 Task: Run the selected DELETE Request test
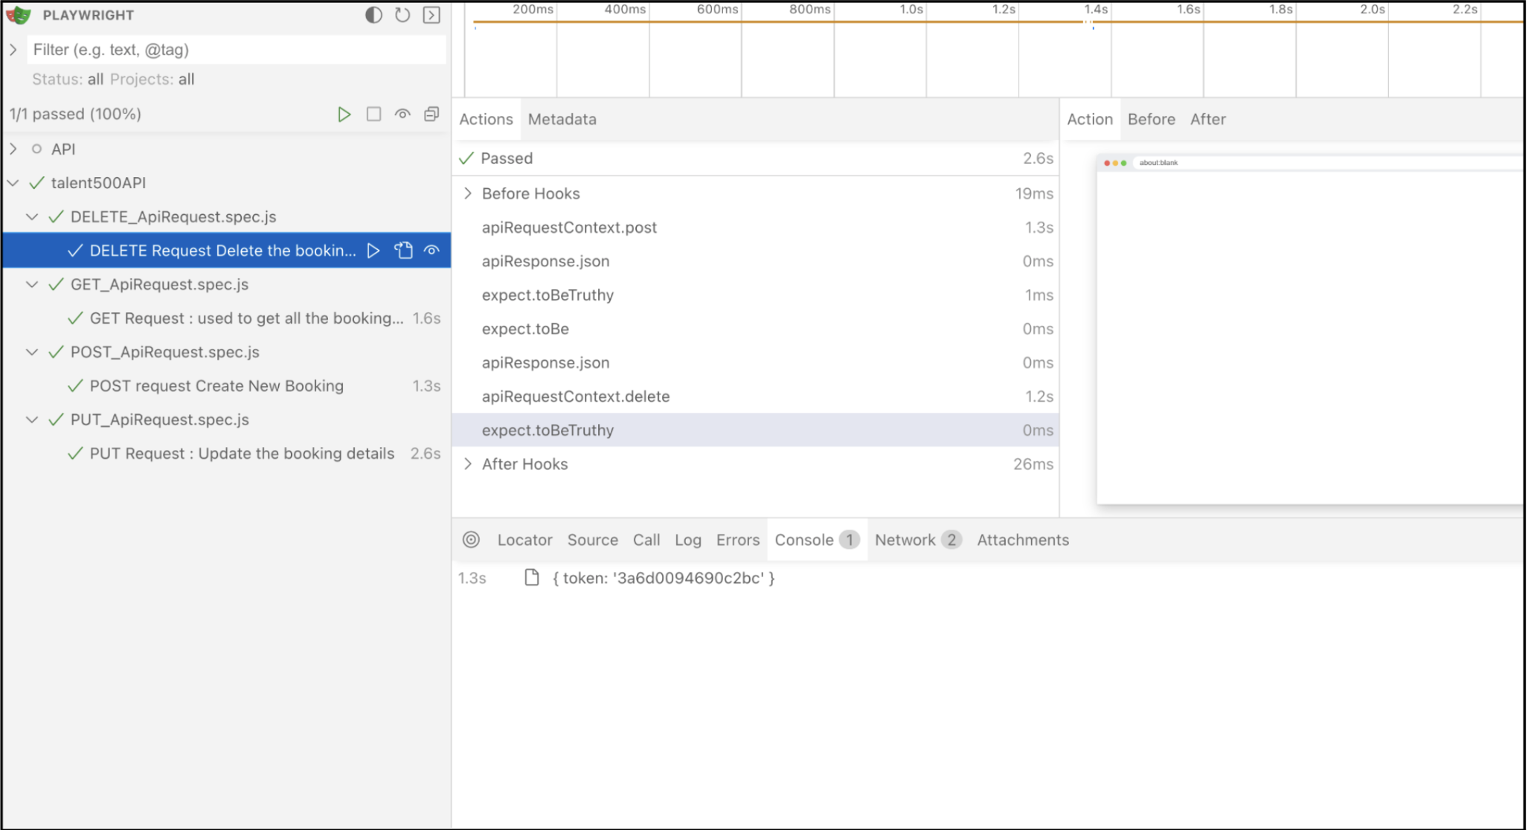click(373, 251)
